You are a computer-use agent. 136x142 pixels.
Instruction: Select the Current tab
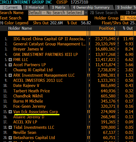point(10,8)
